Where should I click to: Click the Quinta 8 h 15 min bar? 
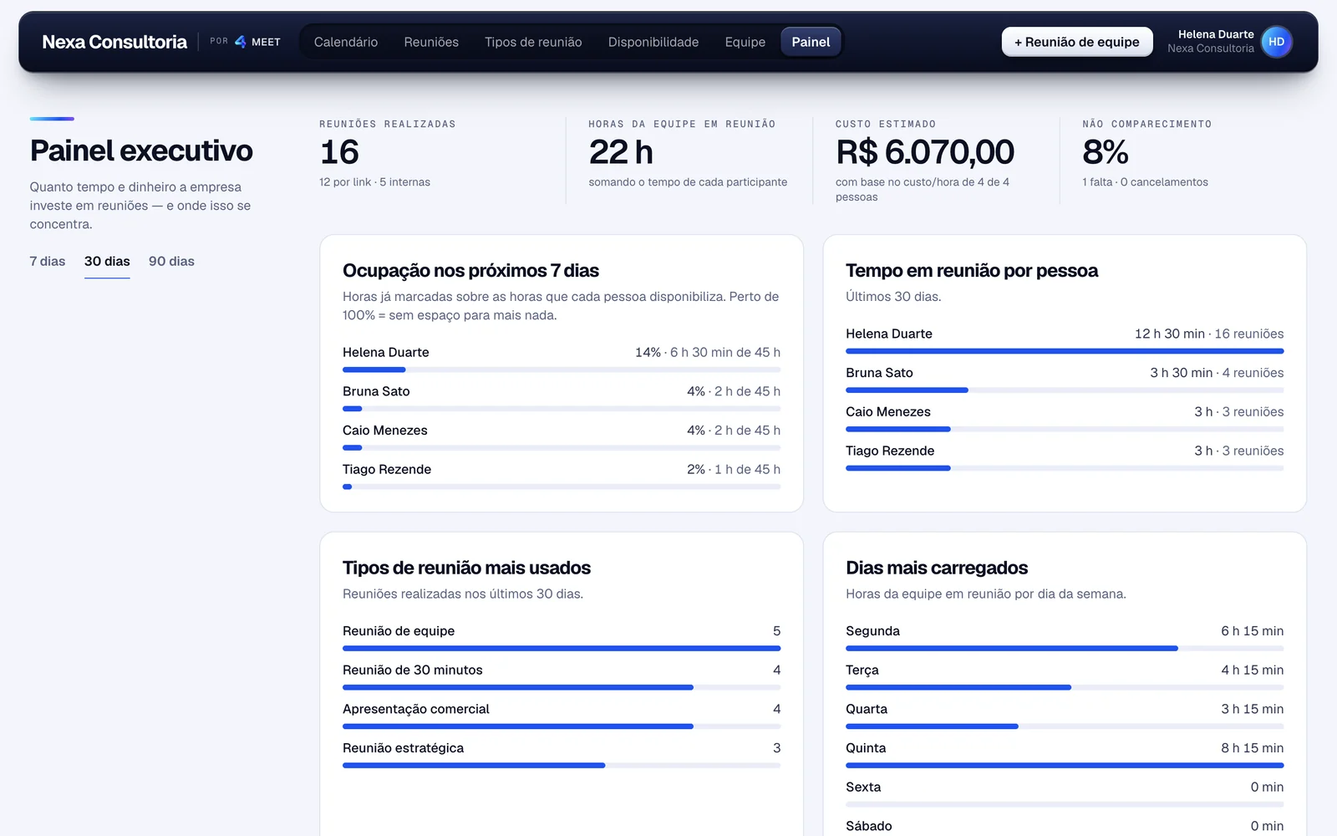point(1065,765)
